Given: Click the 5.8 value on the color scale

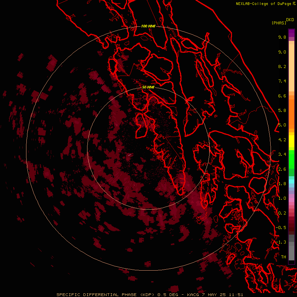Looking at the screenshot, I should coord(282,111).
